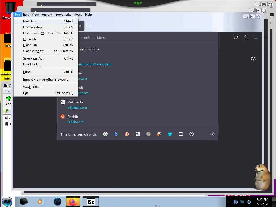Select the Reddit suggestion row
276x207 pixels.
coord(138,119)
